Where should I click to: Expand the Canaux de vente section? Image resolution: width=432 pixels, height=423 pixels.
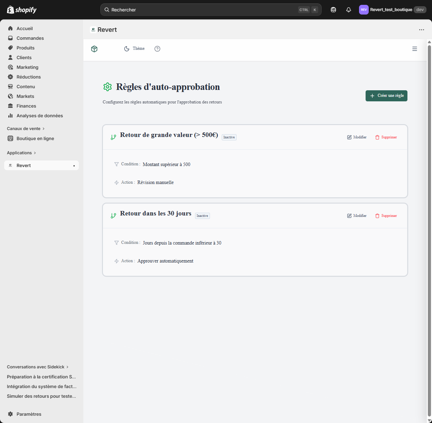coord(26,129)
